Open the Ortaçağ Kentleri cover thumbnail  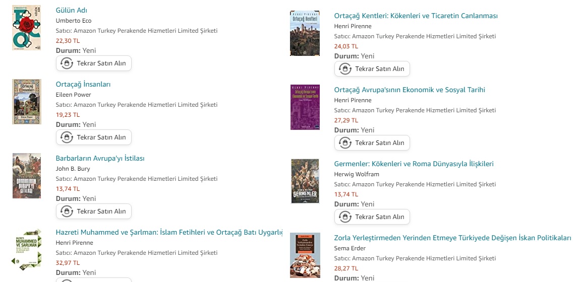[305, 33]
